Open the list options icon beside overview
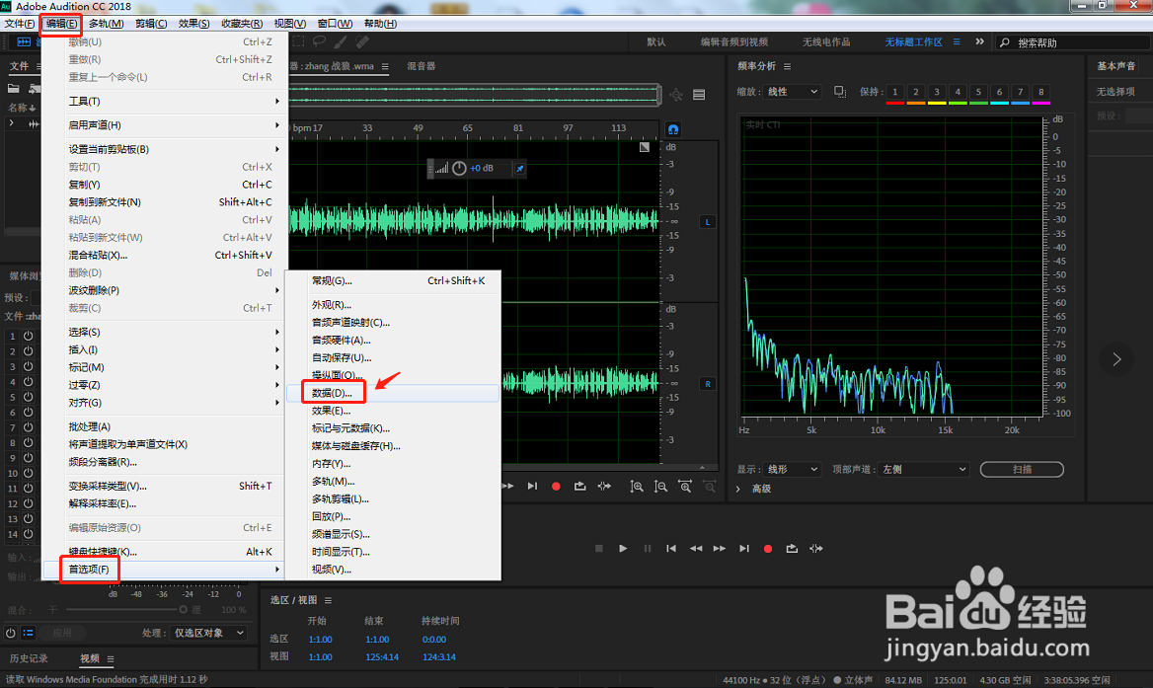The width and height of the screenshot is (1153, 688). (699, 95)
